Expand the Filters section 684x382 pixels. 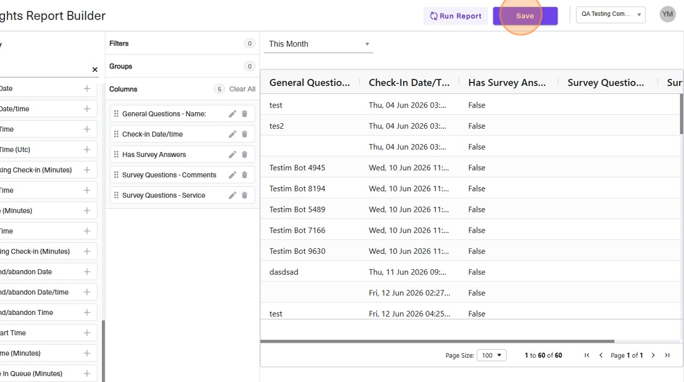coord(182,43)
